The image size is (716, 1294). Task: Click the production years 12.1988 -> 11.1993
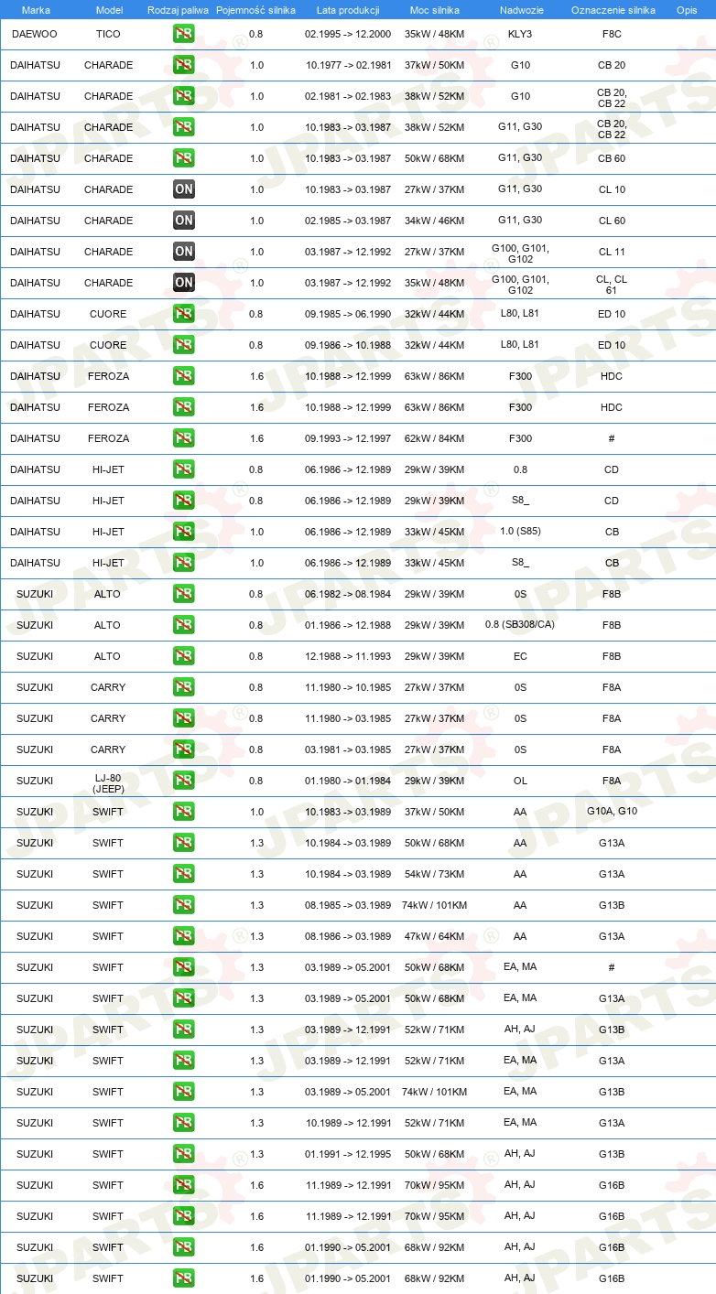348,656
